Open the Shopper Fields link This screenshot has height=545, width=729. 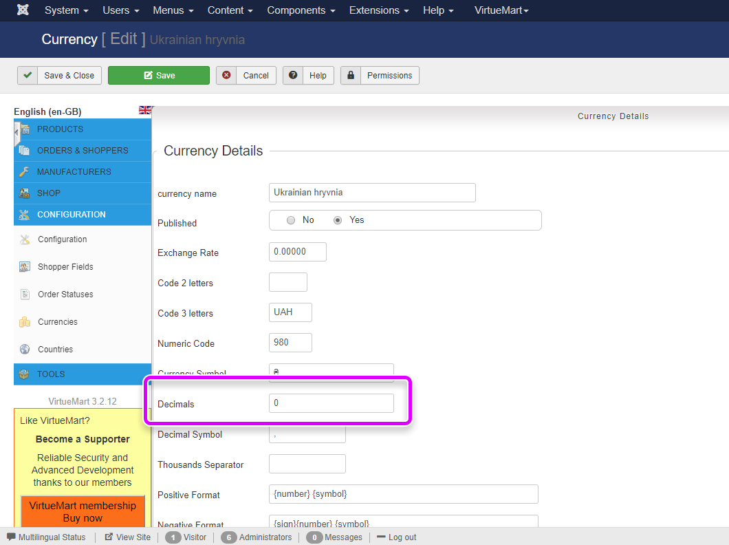(65, 267)
